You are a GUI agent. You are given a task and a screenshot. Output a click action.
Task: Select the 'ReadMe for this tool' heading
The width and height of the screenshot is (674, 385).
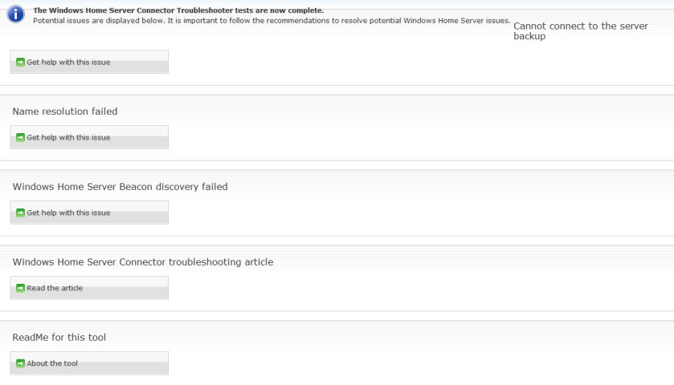[59, 337]
